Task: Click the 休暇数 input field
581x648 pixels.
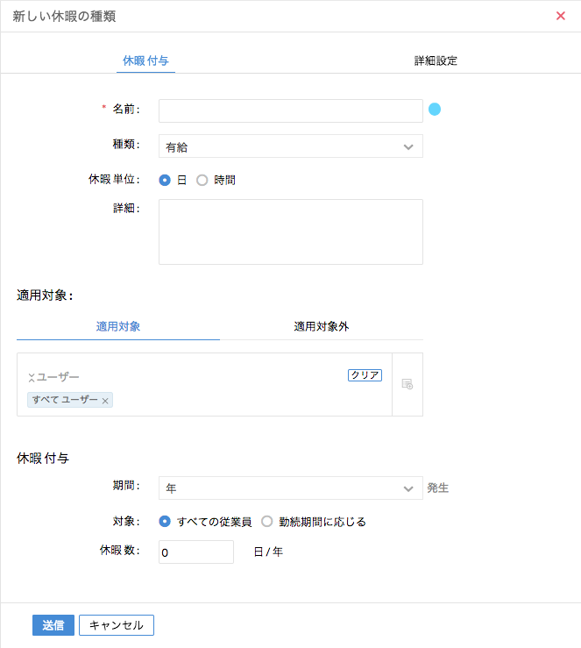Action: pyautogui.click(x=196, y=552)
